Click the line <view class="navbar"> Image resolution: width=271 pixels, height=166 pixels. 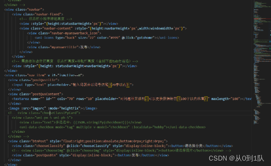pyautogui.click(x=24, y=10)
